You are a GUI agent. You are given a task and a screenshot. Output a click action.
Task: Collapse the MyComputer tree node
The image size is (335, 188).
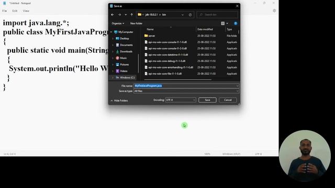(111, 32)
